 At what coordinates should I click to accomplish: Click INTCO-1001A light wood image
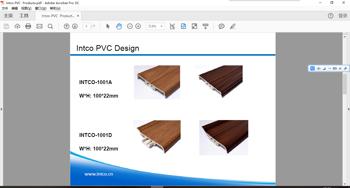[x=157, y=82]
